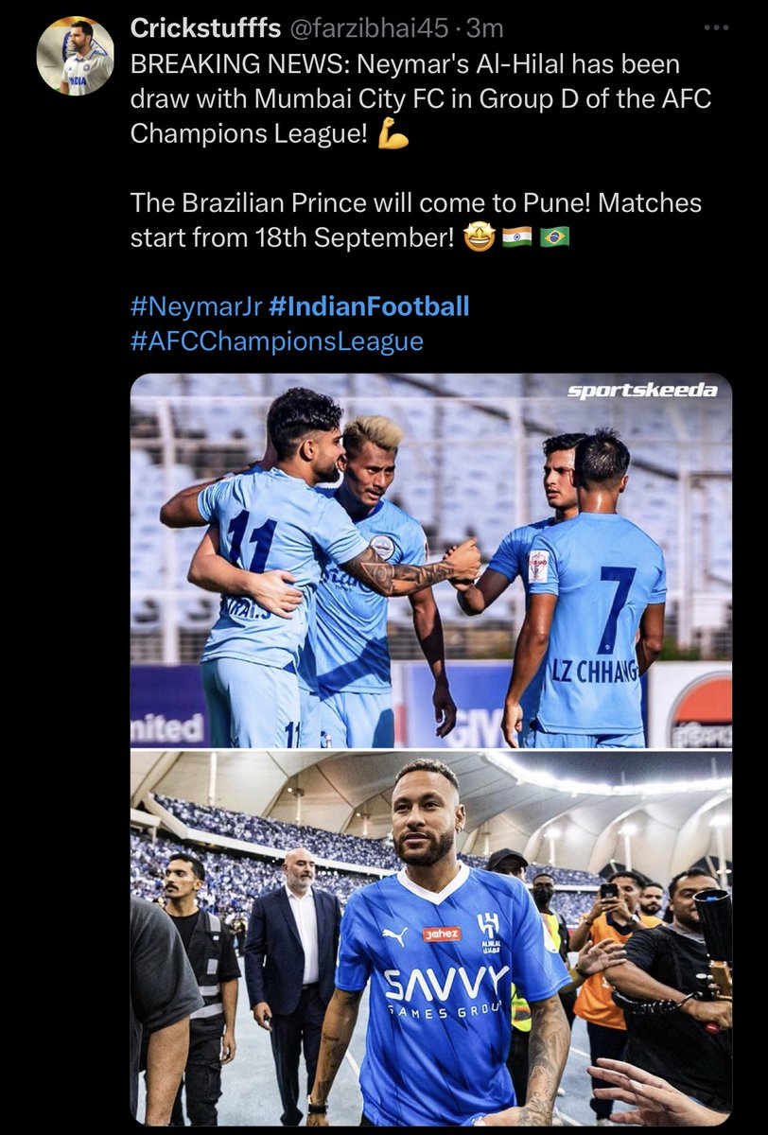Click the red jahez sponsor badge
768x1135 pixels.
(442, 934)
